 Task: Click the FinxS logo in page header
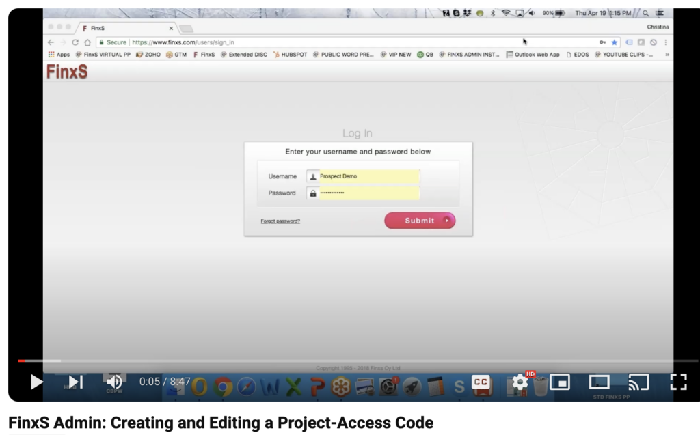tap(67, 72)
